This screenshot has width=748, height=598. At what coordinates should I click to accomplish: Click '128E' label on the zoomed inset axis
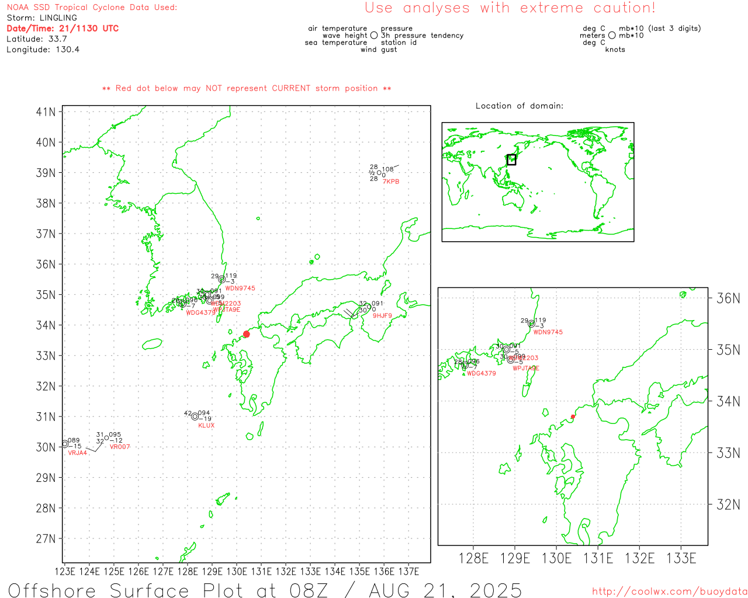473,558
